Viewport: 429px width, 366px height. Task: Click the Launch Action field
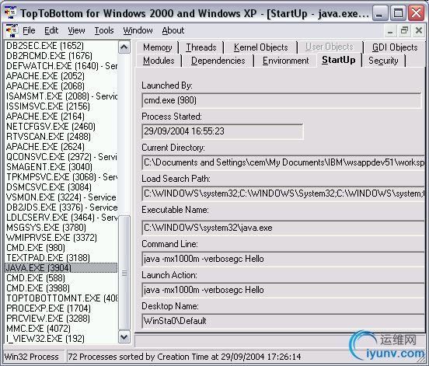pos(283,290)
